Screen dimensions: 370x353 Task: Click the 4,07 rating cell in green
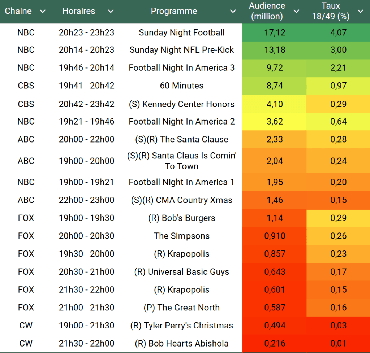tap(338, 32)
